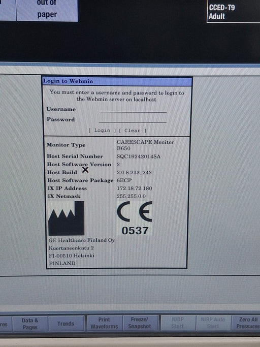Select Zero All Pressures button
The height and width of the screenshot is (347, 260).
coord(246,323)
